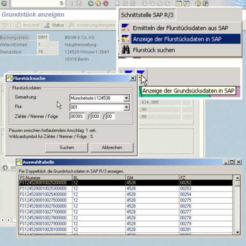Select row FS1245280010027700000
Viewport: 246px width, 246px height.
coord(126,212)
